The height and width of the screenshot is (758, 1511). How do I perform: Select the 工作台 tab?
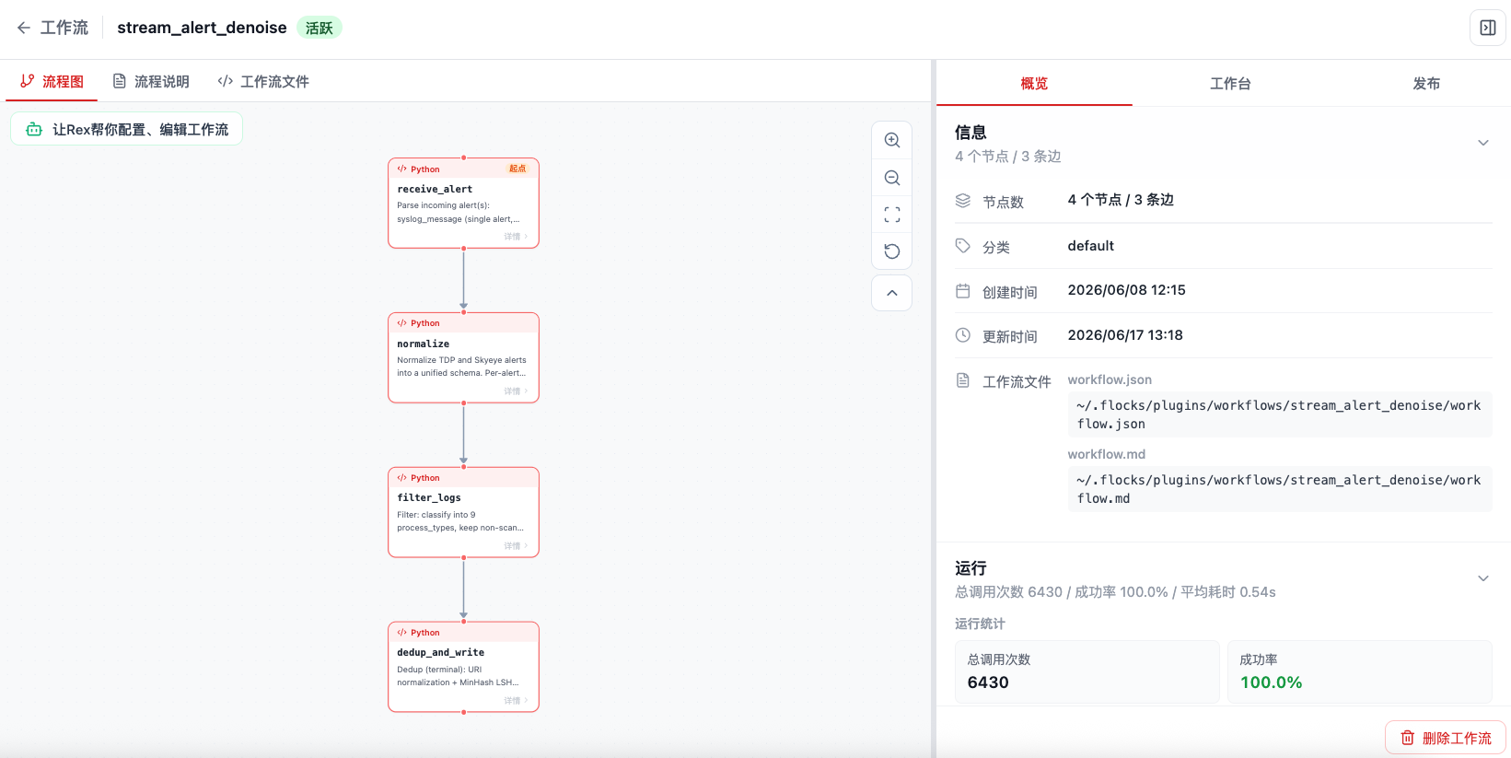[x=1230, y=83]
